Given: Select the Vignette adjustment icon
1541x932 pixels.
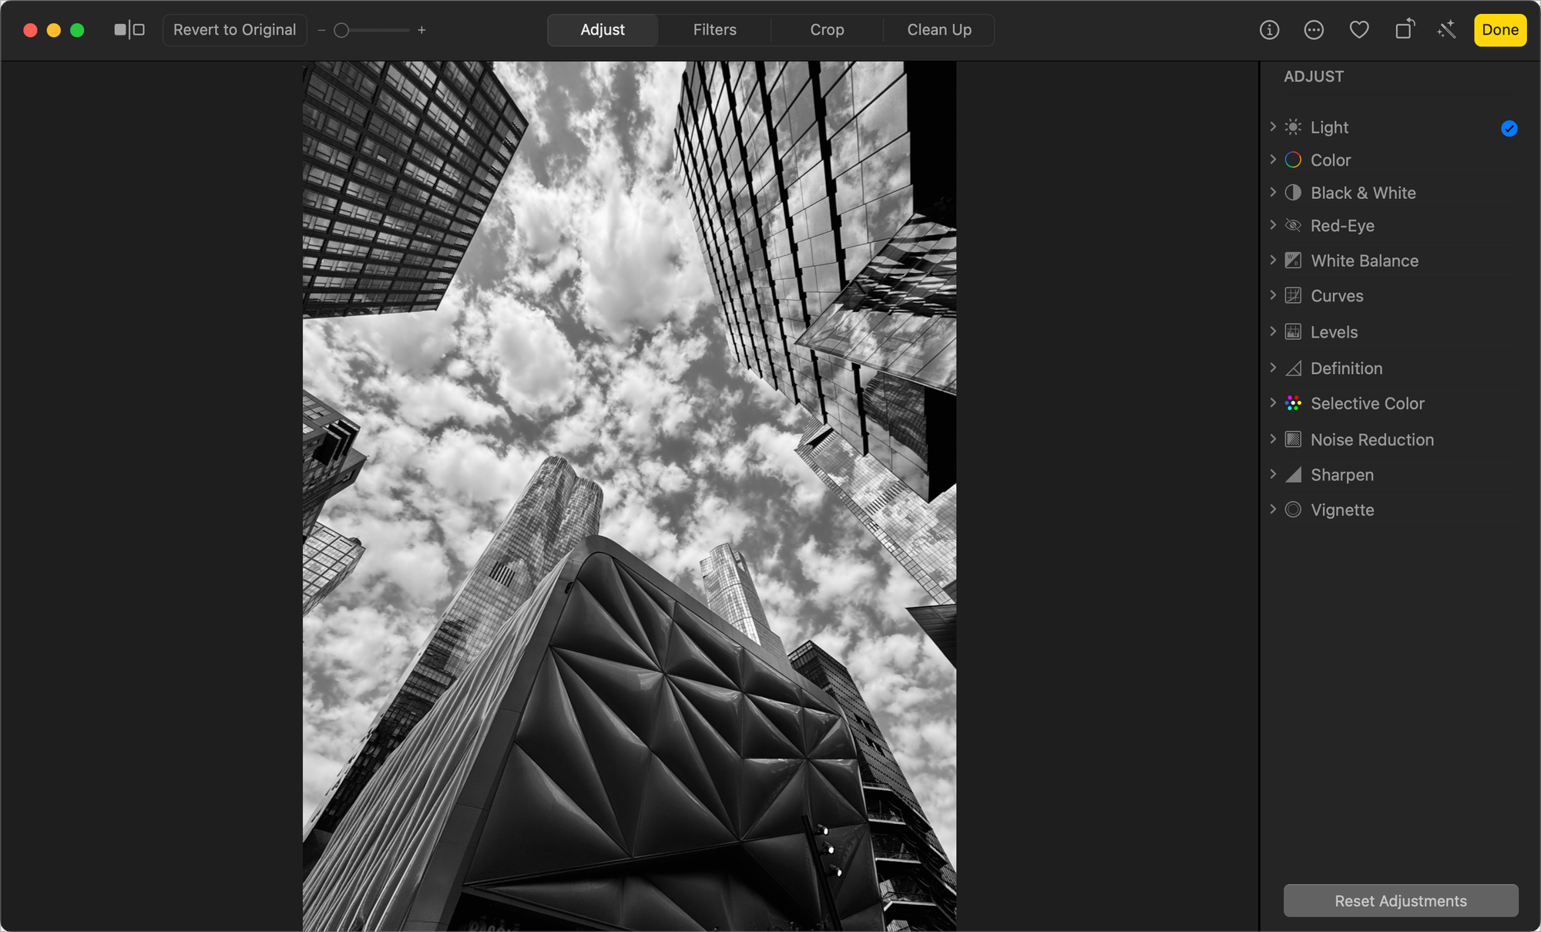Looking at the screenshot, I should (1293, 510).
